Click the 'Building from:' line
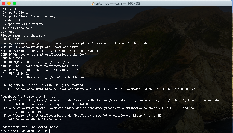This screenshot has width=233, height=133. coord(43,77)
